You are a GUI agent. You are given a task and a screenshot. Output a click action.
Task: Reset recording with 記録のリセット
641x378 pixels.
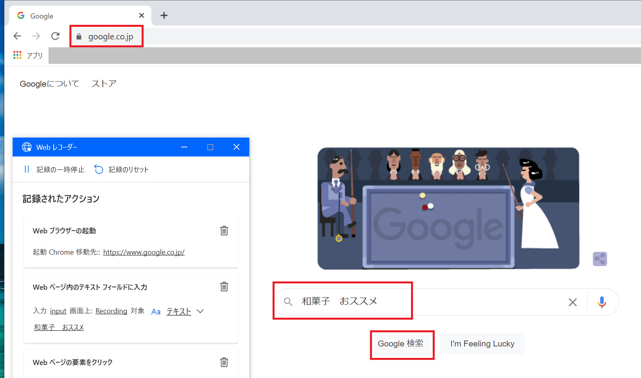(121, 169)
